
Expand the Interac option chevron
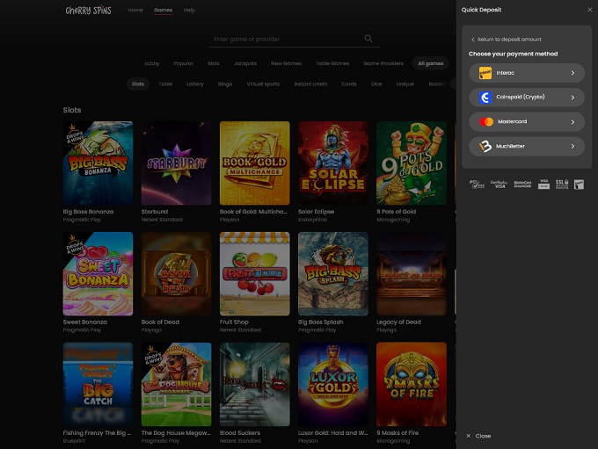(572, 73)
